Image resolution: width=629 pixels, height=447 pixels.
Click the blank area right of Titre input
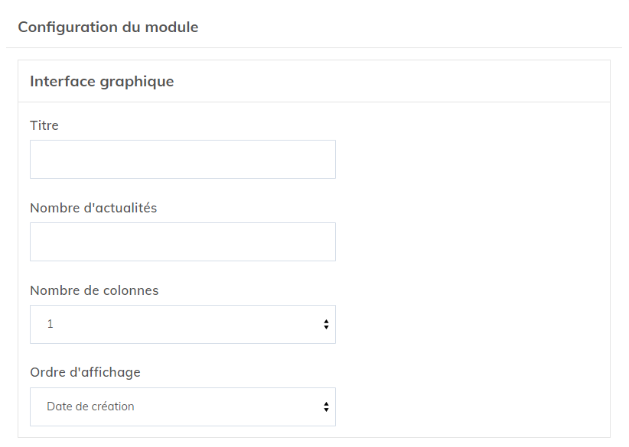point(467,159)
